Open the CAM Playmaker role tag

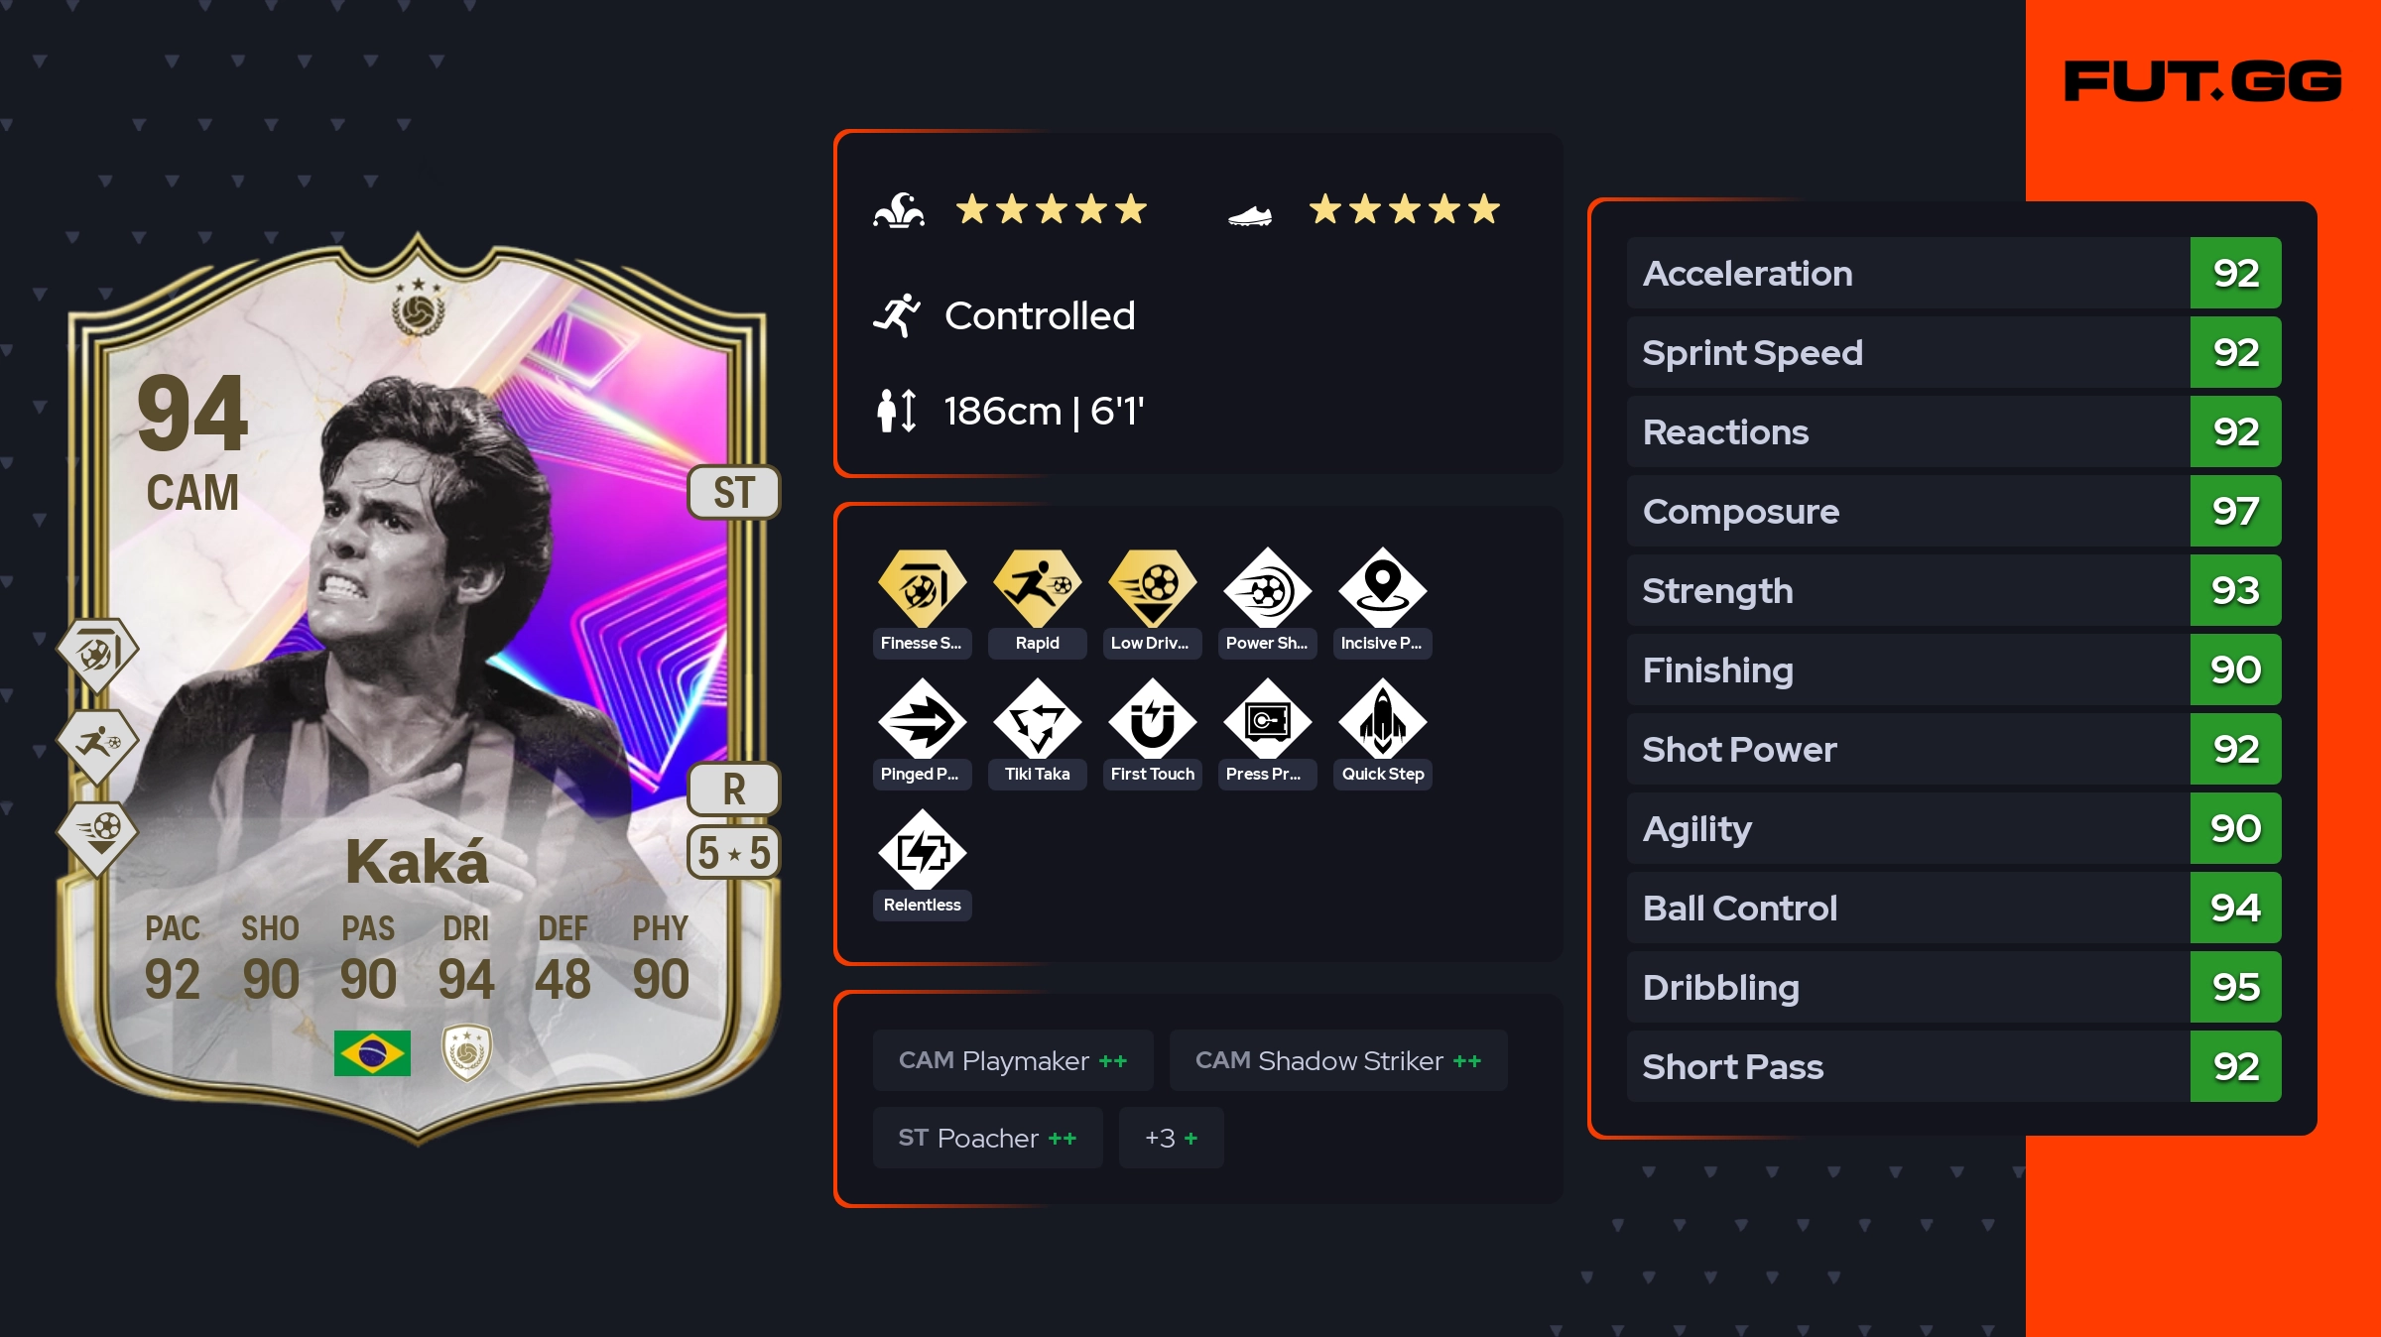click(x=1013, y=1060)
